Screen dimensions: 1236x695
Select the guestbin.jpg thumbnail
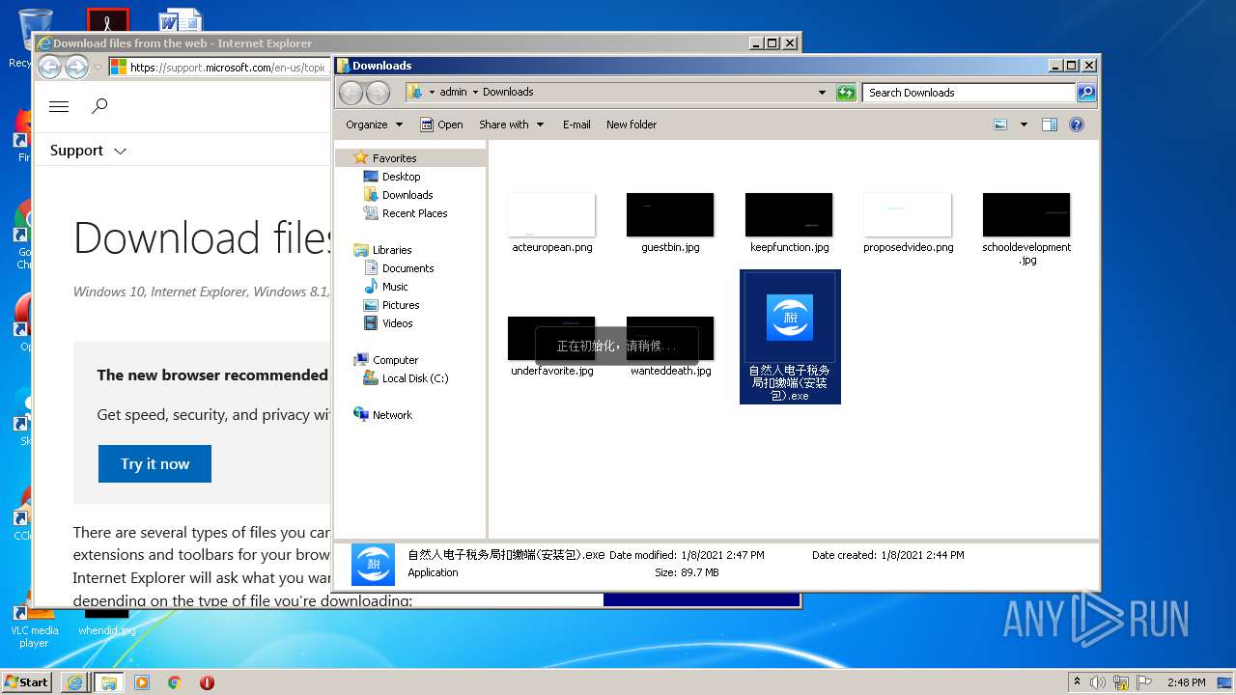(670, 215)
